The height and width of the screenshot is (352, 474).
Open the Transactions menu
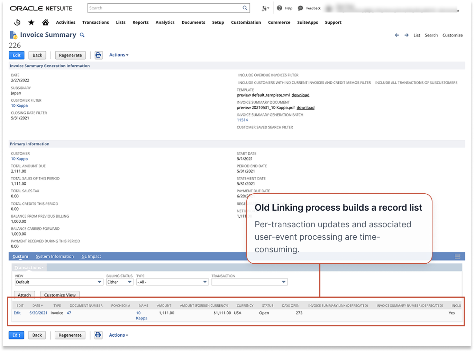click(x=95, y=23)
